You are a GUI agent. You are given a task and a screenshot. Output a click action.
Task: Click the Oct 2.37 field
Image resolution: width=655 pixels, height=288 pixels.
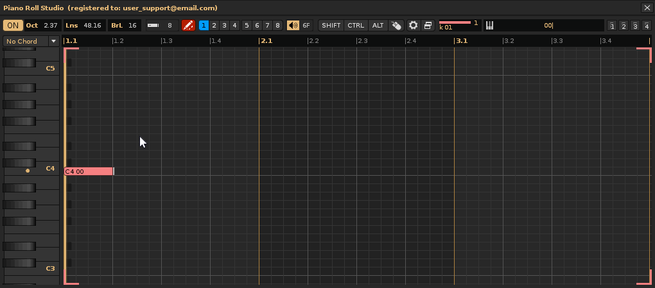(42, 26)
